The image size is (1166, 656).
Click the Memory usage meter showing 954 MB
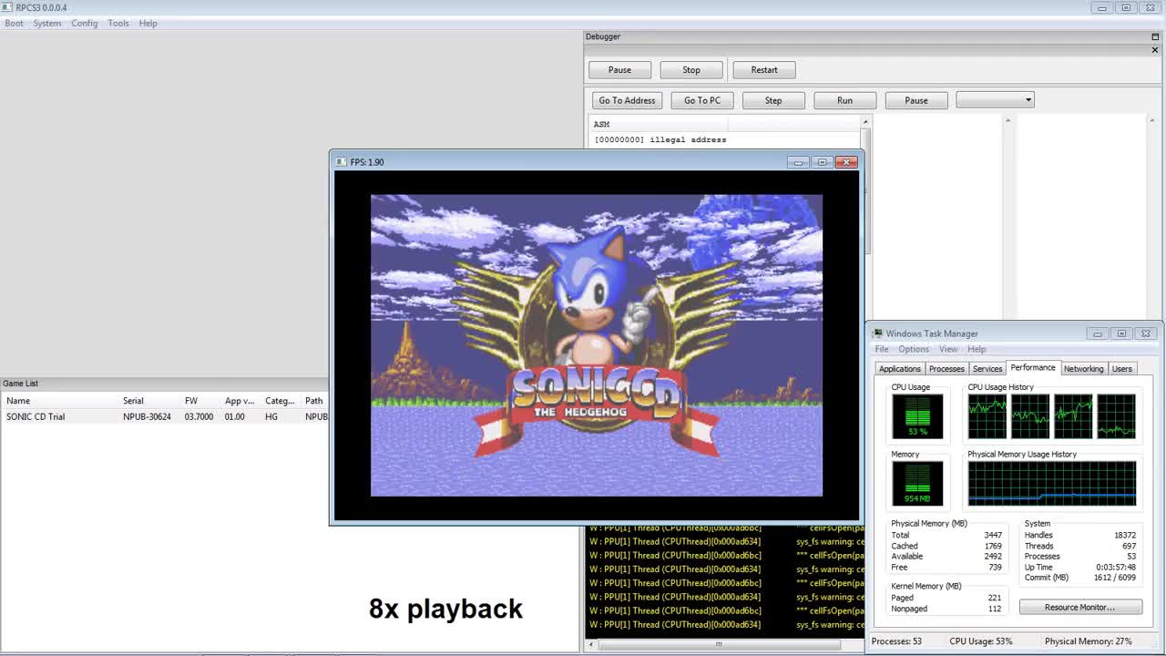pyautogui.click(x=917, y=483)
